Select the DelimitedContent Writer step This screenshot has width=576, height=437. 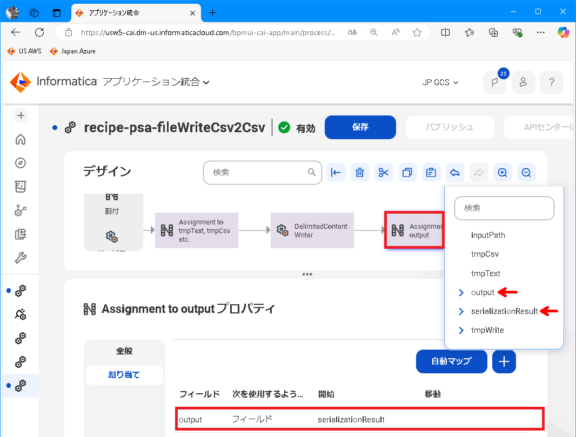pos(312,230)
